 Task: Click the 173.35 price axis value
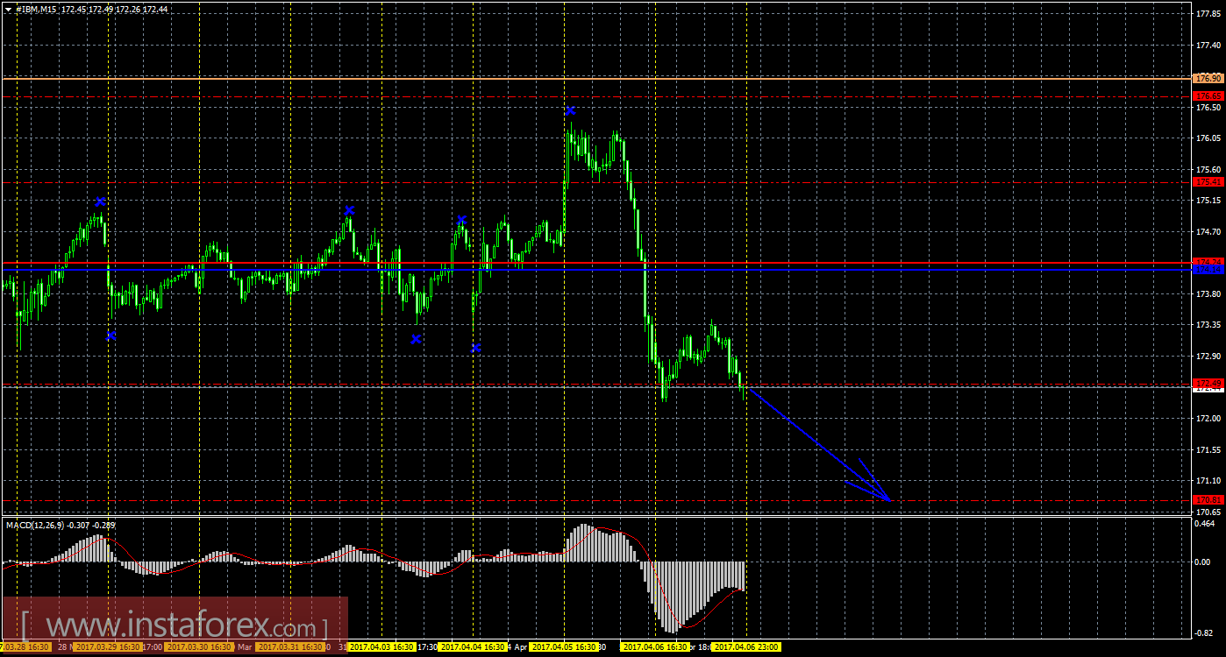1208,325
